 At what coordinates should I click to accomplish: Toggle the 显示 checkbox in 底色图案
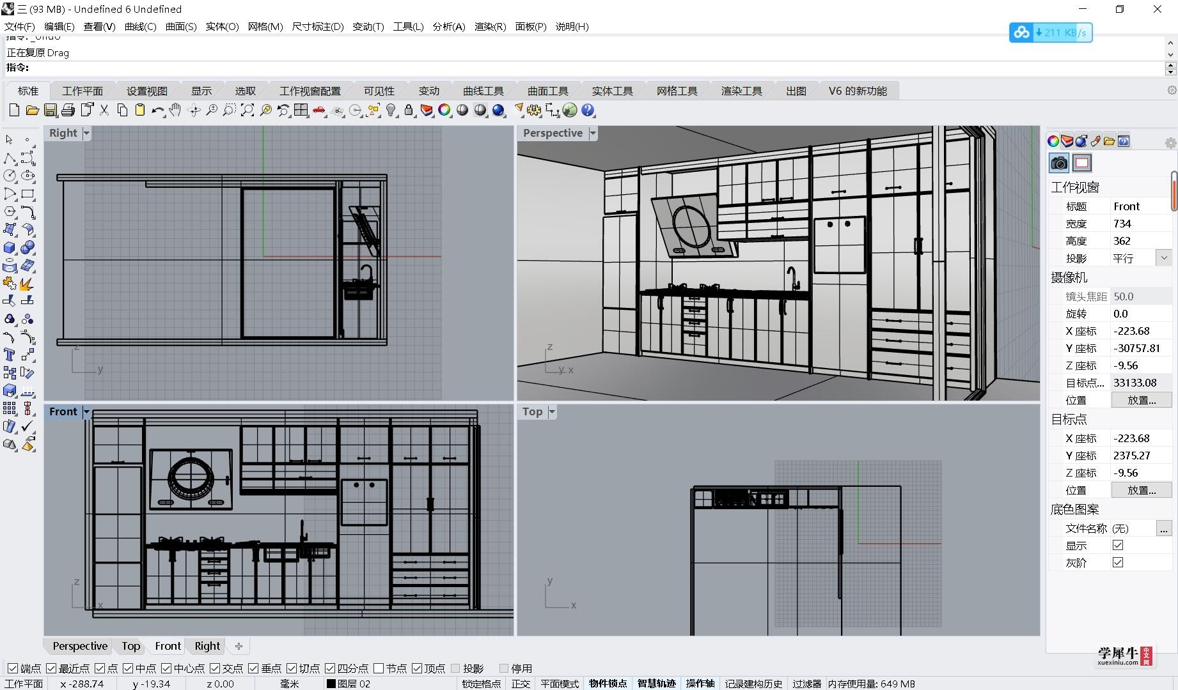pos(1118,545)
